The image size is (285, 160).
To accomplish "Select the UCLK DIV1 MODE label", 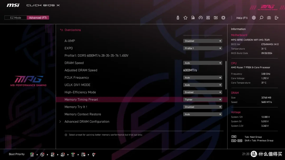I will tap(77, 85).
